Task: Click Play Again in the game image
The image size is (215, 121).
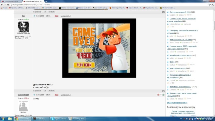Action: pyautogui.click(x=84, y=65)
